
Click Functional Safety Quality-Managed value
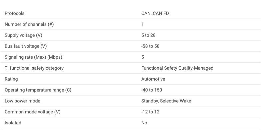point(177,68)
